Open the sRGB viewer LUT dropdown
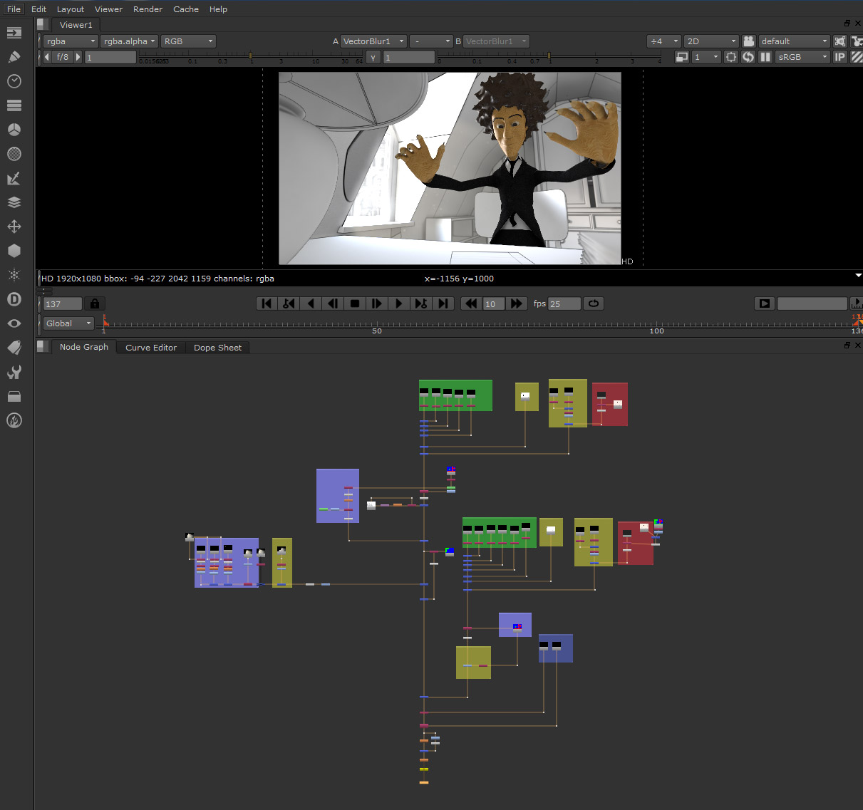 pyautogui.click(x=802, y=56)
